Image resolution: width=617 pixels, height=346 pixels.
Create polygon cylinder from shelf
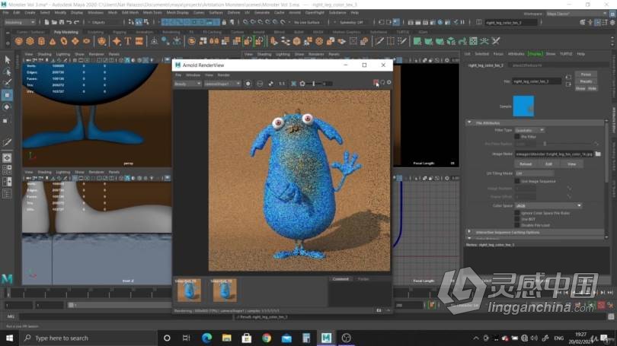pyautogui.click(x=41, y=41)
